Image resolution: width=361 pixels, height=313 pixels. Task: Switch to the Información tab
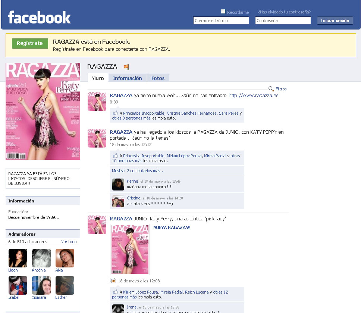click(128, 78)
